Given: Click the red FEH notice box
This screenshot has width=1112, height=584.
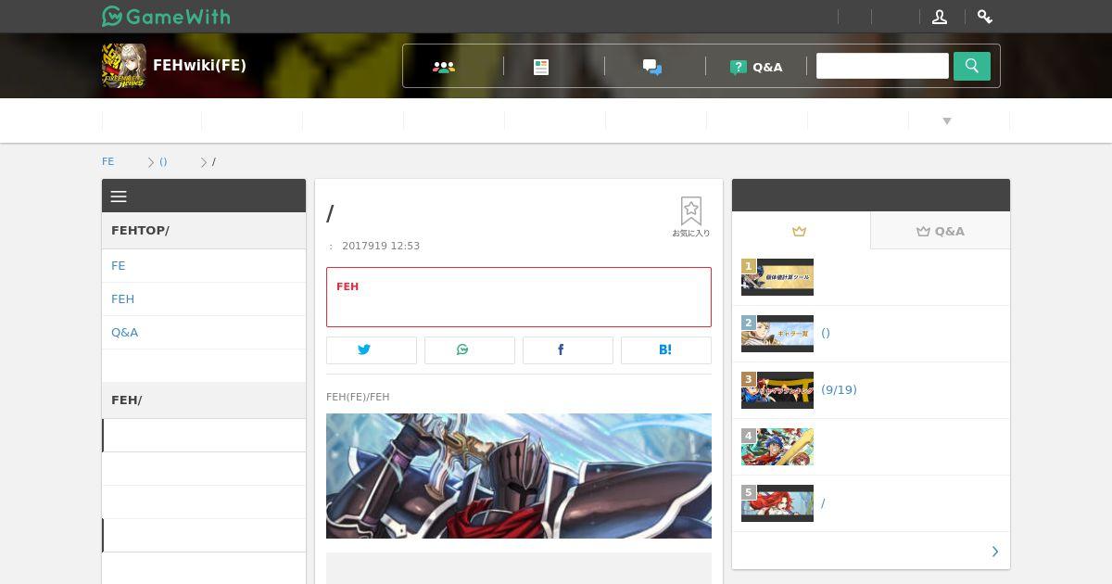Looking at the screenshot, I should [x=519, y=297].
